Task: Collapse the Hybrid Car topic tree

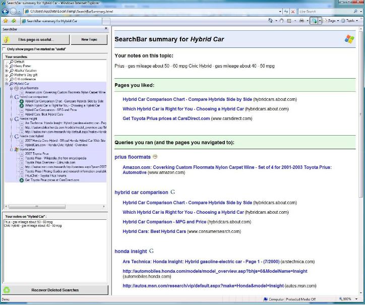Action: [7, 84]
